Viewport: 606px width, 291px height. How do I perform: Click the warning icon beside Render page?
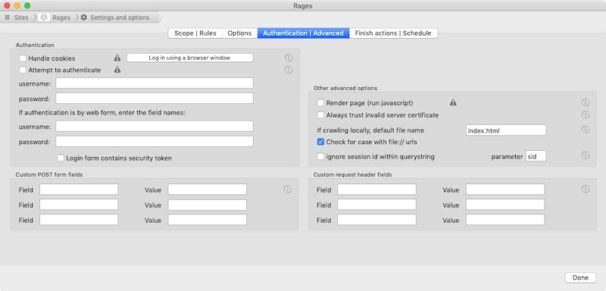[453, 103]
